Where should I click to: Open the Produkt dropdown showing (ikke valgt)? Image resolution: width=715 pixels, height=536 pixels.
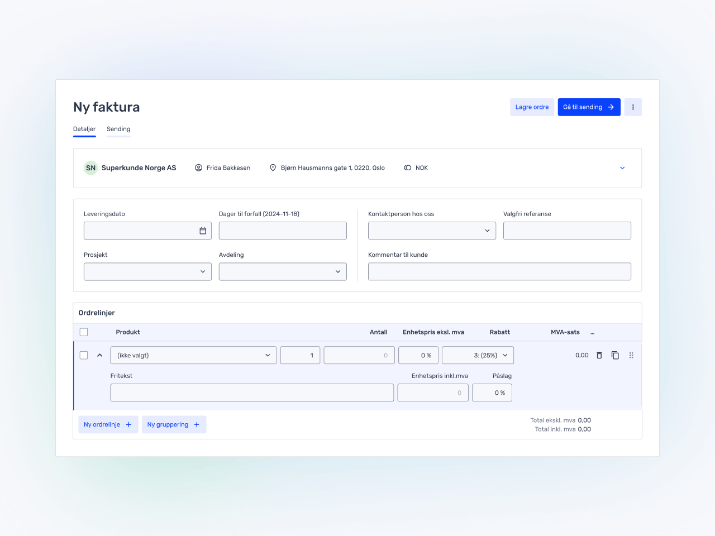[x=193, y=355]
